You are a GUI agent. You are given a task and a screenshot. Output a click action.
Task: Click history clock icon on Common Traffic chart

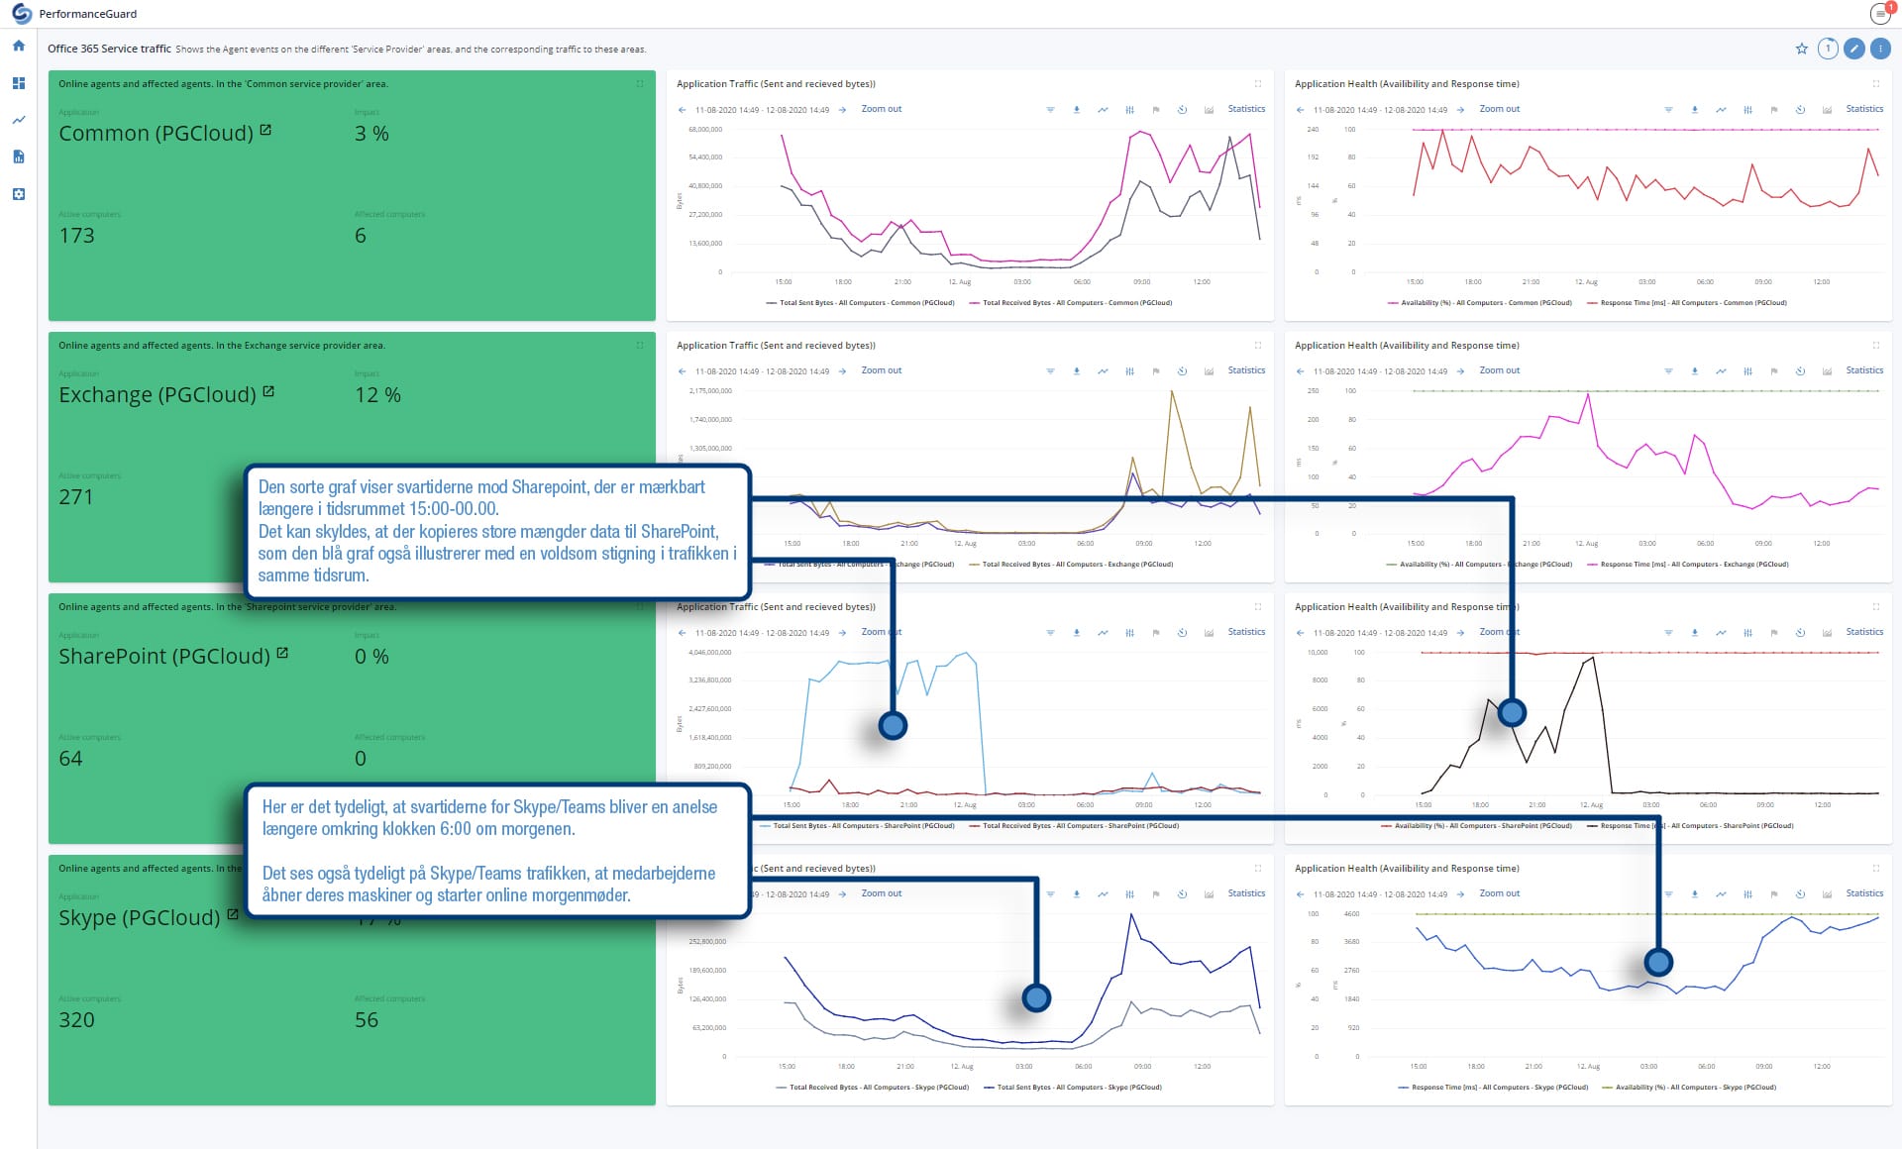click(1182, 110)
